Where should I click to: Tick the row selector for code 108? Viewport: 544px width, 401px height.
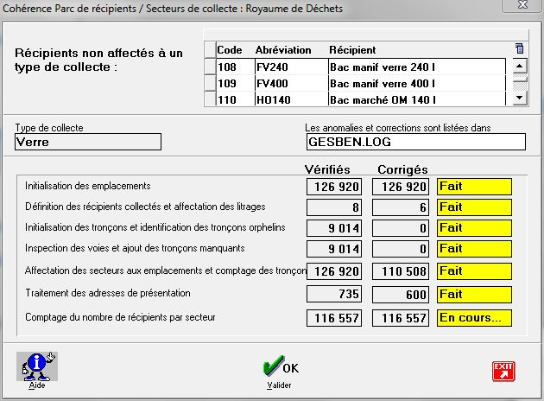click(209, 67)
